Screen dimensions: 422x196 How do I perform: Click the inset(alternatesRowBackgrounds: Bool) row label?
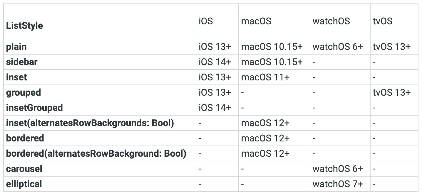coord(90,123)
